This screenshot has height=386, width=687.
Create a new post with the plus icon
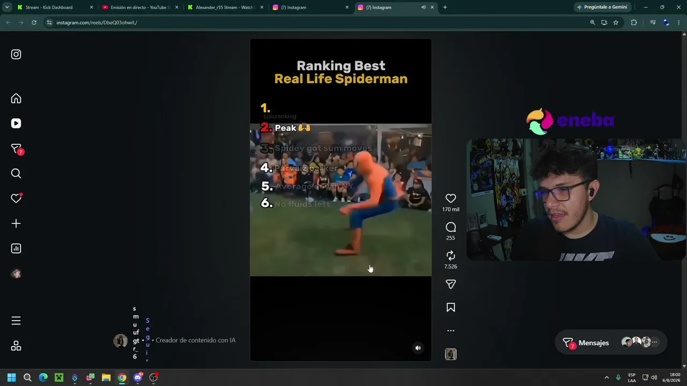[x=16, y=224]
